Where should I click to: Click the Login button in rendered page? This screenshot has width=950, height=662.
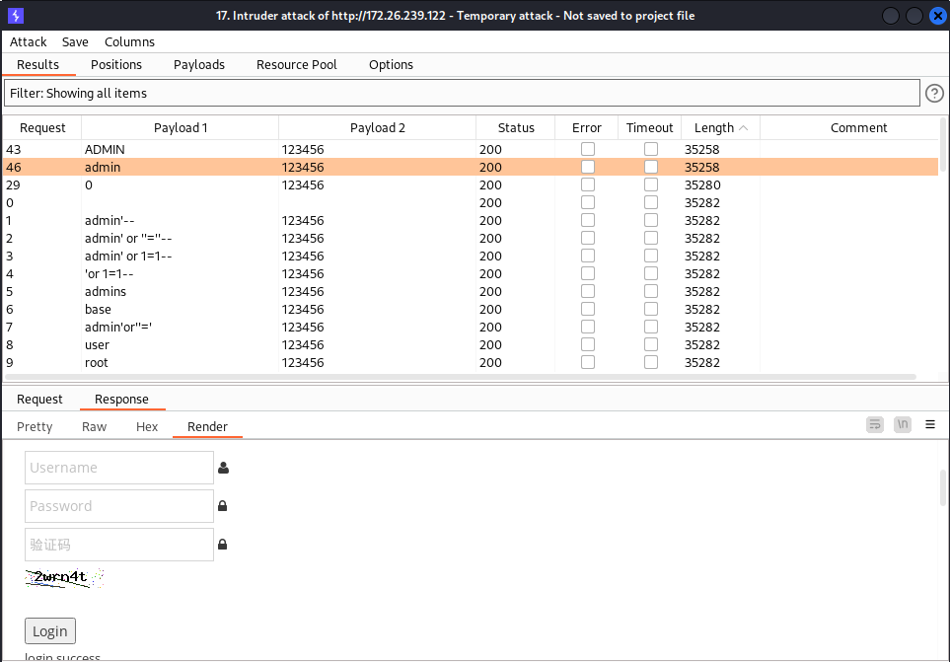(x=50, y=631)
